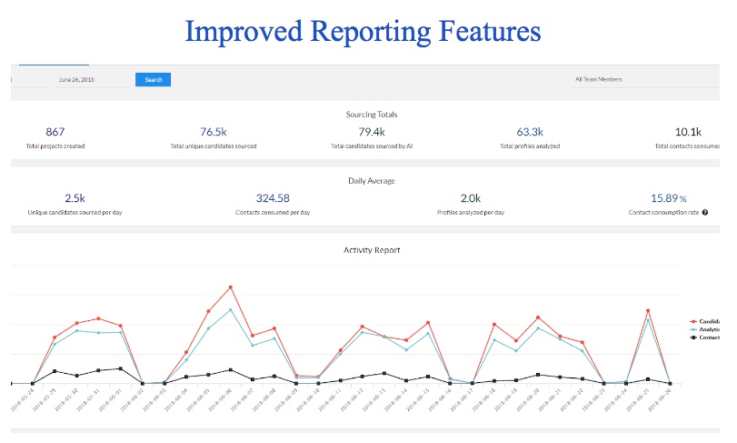Toggle the red Candidates series in the legend
The image size is (737, 443).
[710, 321]
